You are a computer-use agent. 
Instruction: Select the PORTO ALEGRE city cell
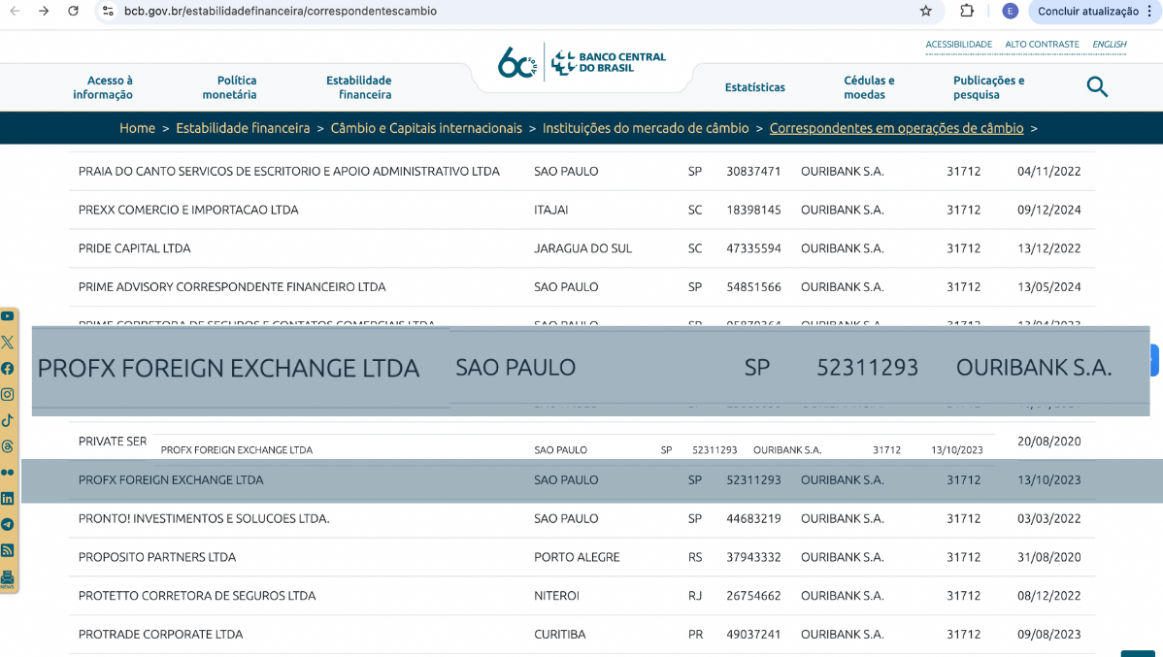[577, 557]
